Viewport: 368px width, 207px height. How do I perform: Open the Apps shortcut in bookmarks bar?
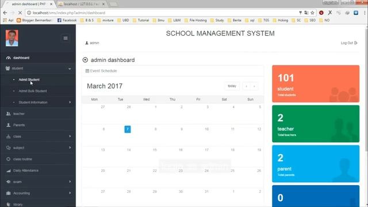(x=8, y=21)
